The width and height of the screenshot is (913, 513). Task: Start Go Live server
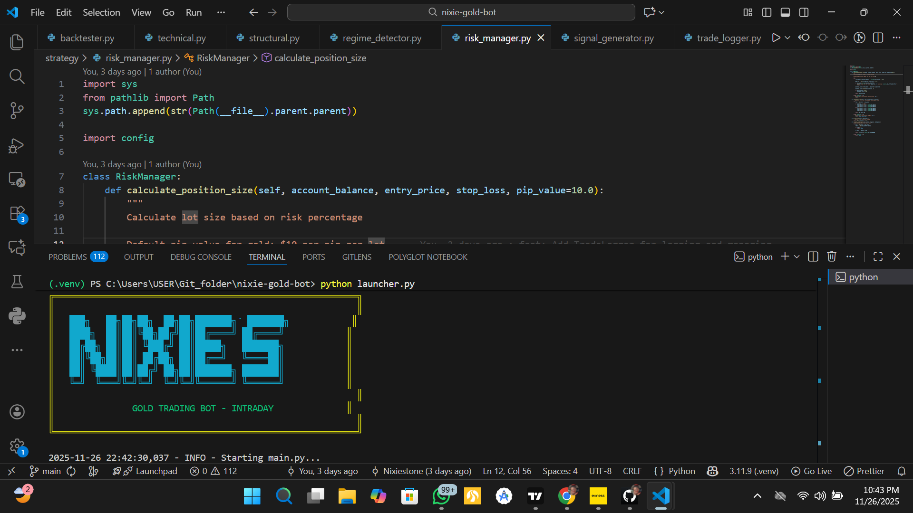[811, 471]
